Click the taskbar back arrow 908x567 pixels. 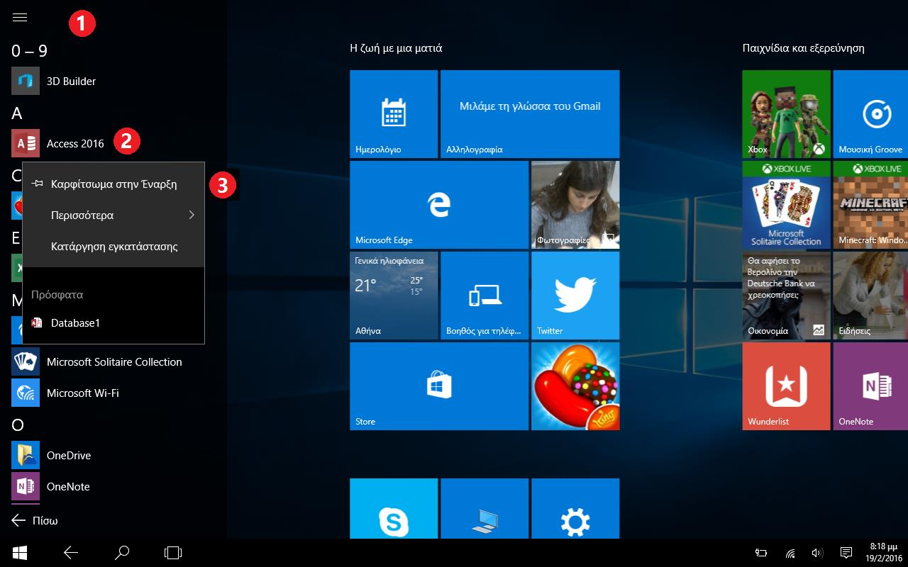click(x=71, y=553)
